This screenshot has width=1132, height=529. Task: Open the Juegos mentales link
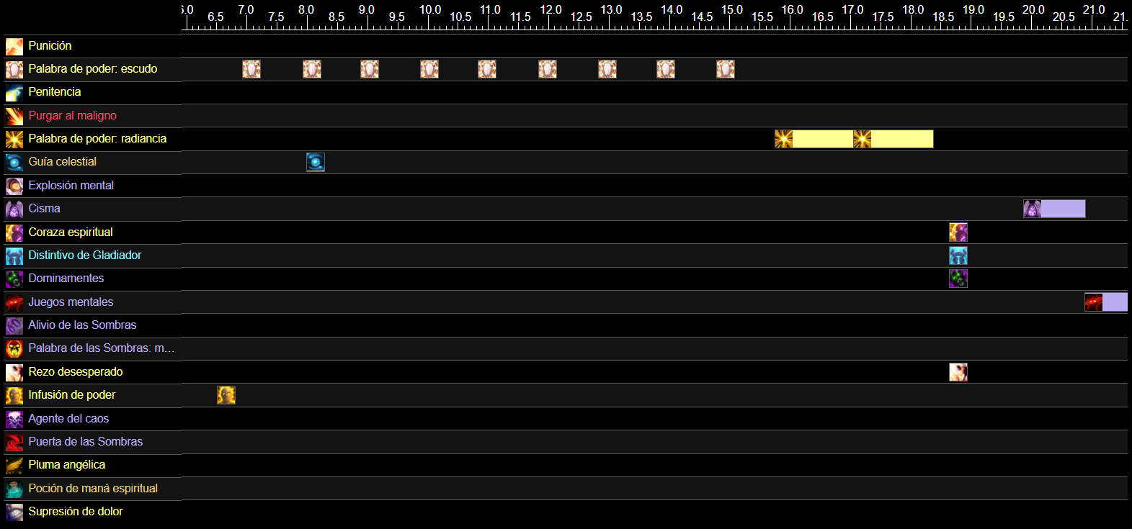[x=71, y=302]
